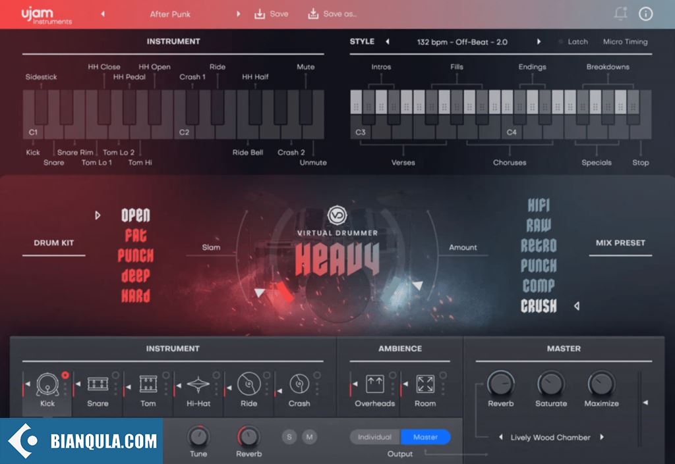Open the notifications bell icon
This screenshot has width=675, height=464.
(620, 14)
